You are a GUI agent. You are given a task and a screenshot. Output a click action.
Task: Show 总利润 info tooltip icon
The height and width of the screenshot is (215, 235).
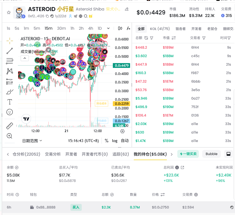tap(177, 167)
